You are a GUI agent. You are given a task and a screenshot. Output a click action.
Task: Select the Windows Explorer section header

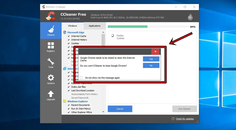[x=78, y=101]
